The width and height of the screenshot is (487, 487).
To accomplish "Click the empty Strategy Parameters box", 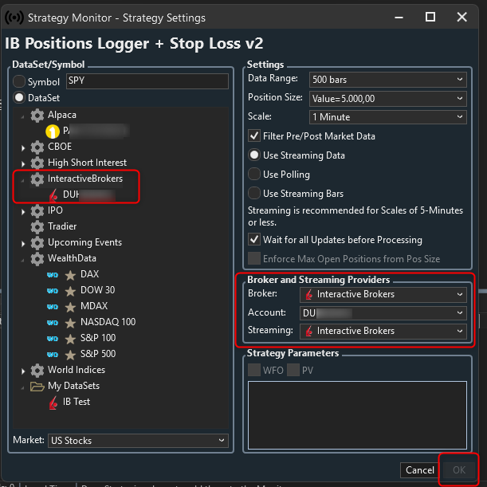I will click(357, 415).
